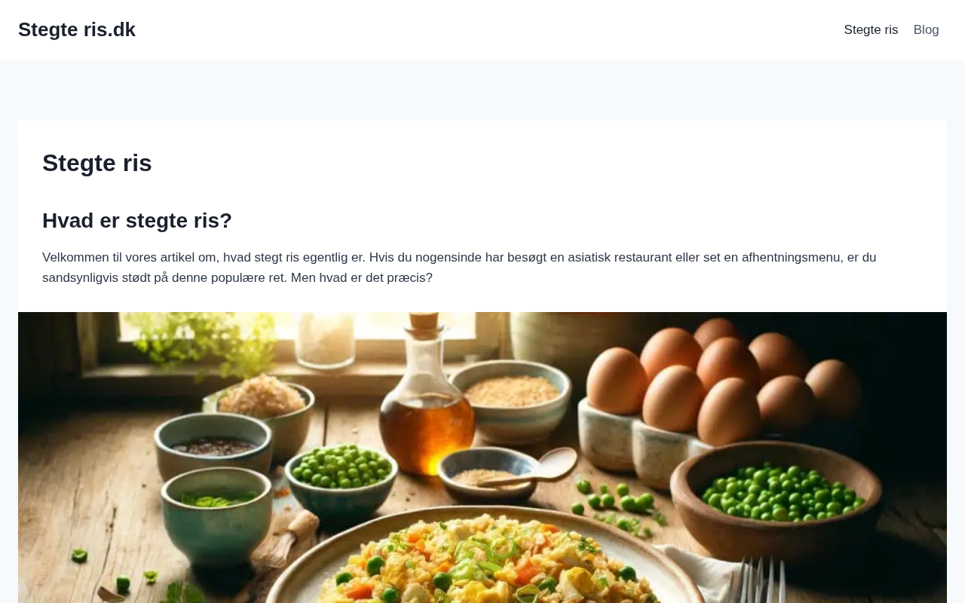Click the silver fork beside the plate
The height and width of the screenshot is (603, 965).
click(761, 582)
